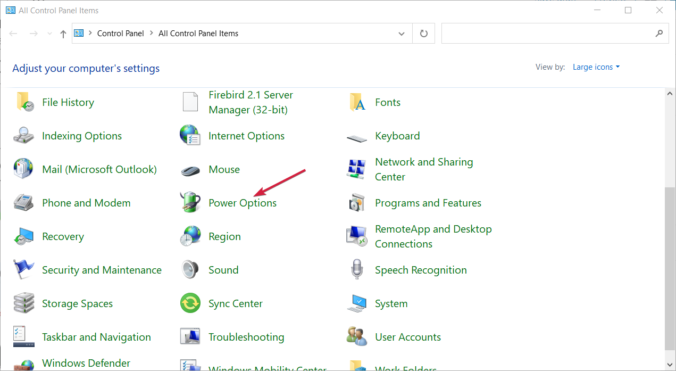Launch Internet Options
676x371 pixels.
click(246, 136)
